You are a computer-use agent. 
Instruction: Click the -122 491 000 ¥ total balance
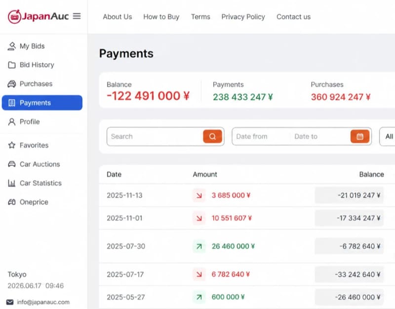pos(148,96)
